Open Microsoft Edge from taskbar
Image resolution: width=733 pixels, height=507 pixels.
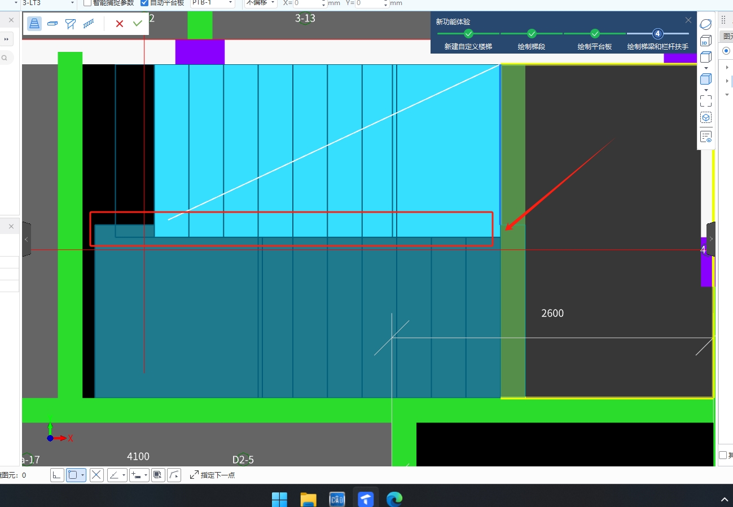[x=394, y=499]
